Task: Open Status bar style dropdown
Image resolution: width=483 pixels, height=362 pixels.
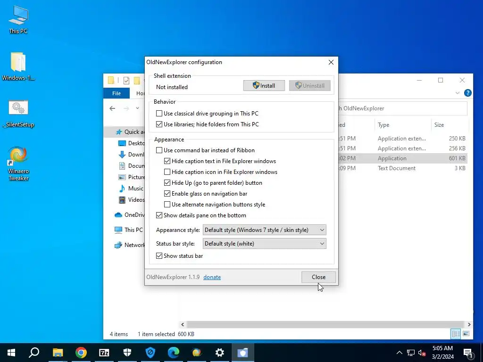Action: [x=264, y=244]
